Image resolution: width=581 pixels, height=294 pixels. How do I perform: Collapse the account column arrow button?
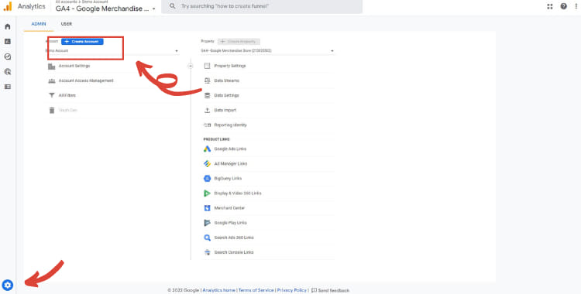pyautogui.click(x=191, y=66)
